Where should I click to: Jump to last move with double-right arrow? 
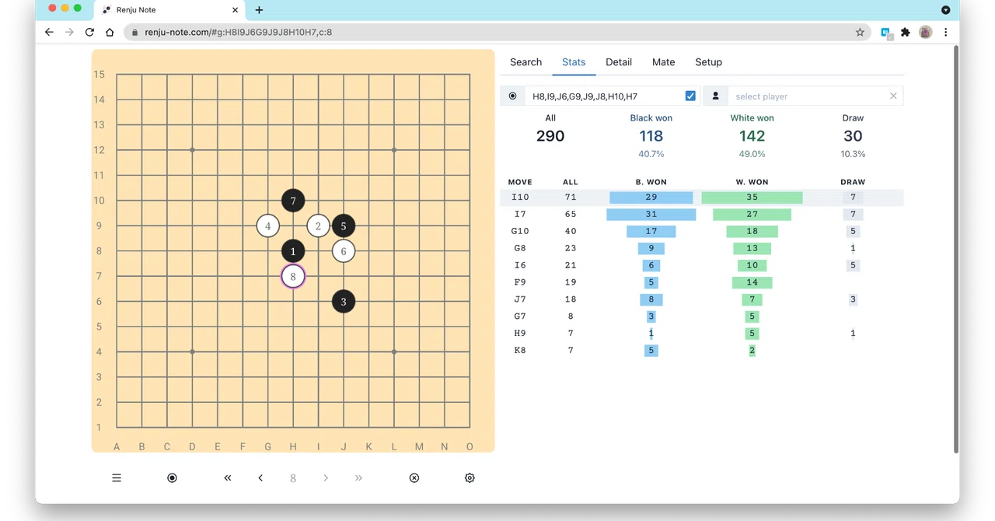[x=358, y=478]
